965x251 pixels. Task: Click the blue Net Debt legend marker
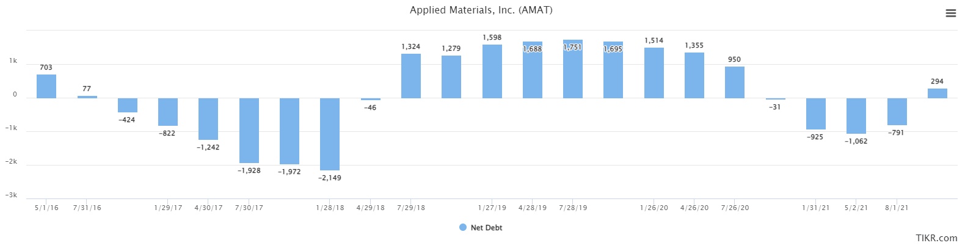(x=463, y=228)
